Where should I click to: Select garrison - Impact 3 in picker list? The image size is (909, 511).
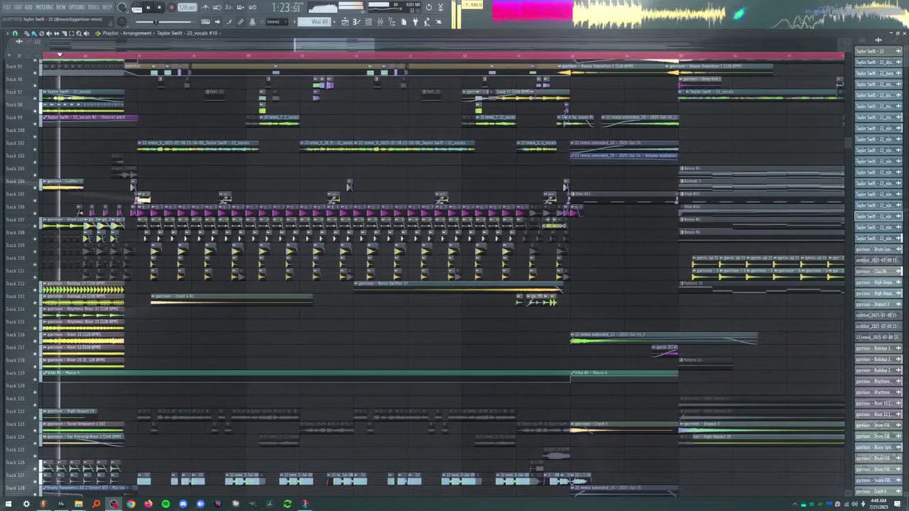(x=878, y=304)
